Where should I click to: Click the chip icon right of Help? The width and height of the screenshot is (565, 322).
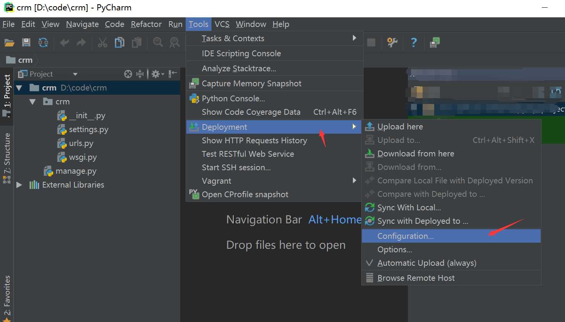click(435, 42)
